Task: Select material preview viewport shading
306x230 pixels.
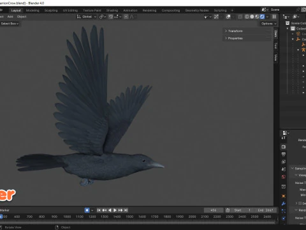Action: (x=257, y=17)
